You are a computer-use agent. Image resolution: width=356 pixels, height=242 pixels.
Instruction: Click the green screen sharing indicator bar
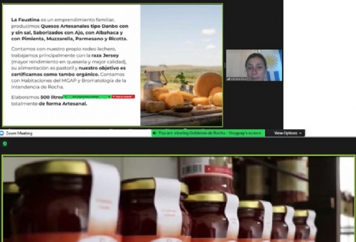coord(87,96)
